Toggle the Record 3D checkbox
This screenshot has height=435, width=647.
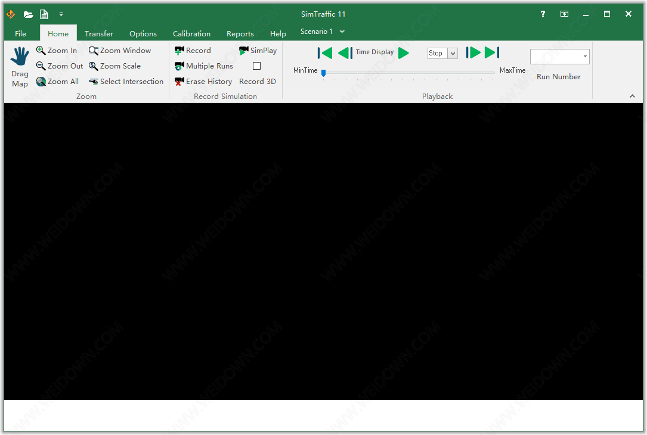(x=256, y=66)
